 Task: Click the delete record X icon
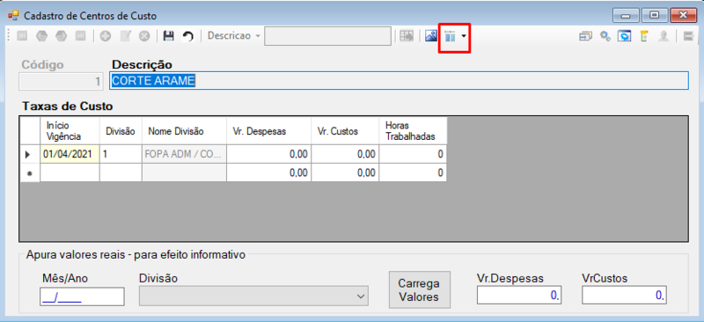[144, 36]
